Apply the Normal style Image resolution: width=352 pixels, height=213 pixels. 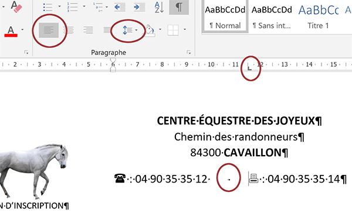[225, 16]
